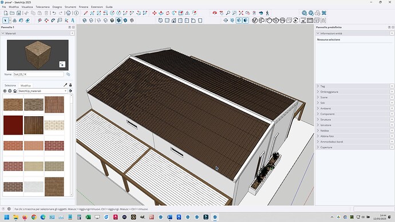Click the materials Details arrow button
The height and width of the screenshot is (222, 395).
pyautogui.click(x=70, y=91)
